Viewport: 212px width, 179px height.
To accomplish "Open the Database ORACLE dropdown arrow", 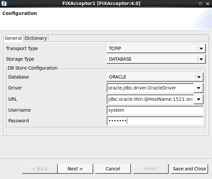I will (199, 77).
